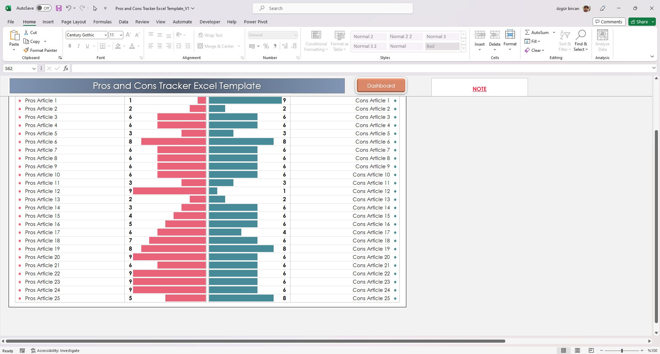This screenshot has width=660, height=354.
Task: Apply Bold formatting
Action: pos(70,46)
